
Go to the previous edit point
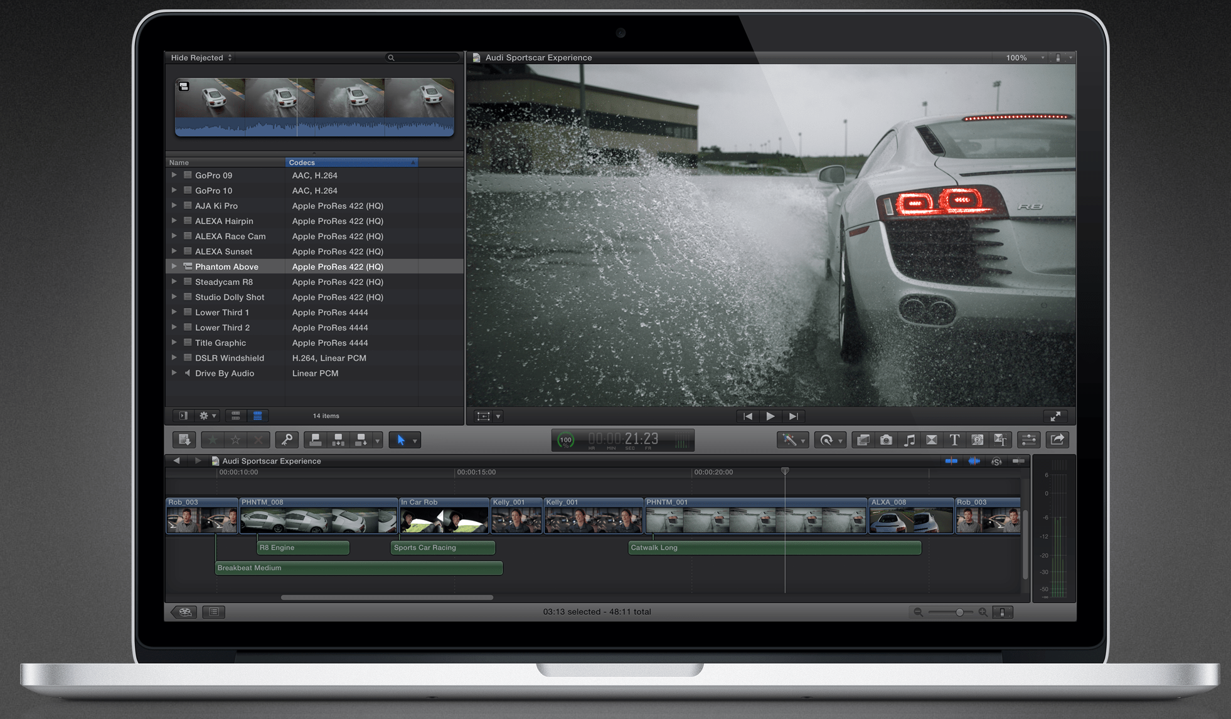click(x=748, y=416)
